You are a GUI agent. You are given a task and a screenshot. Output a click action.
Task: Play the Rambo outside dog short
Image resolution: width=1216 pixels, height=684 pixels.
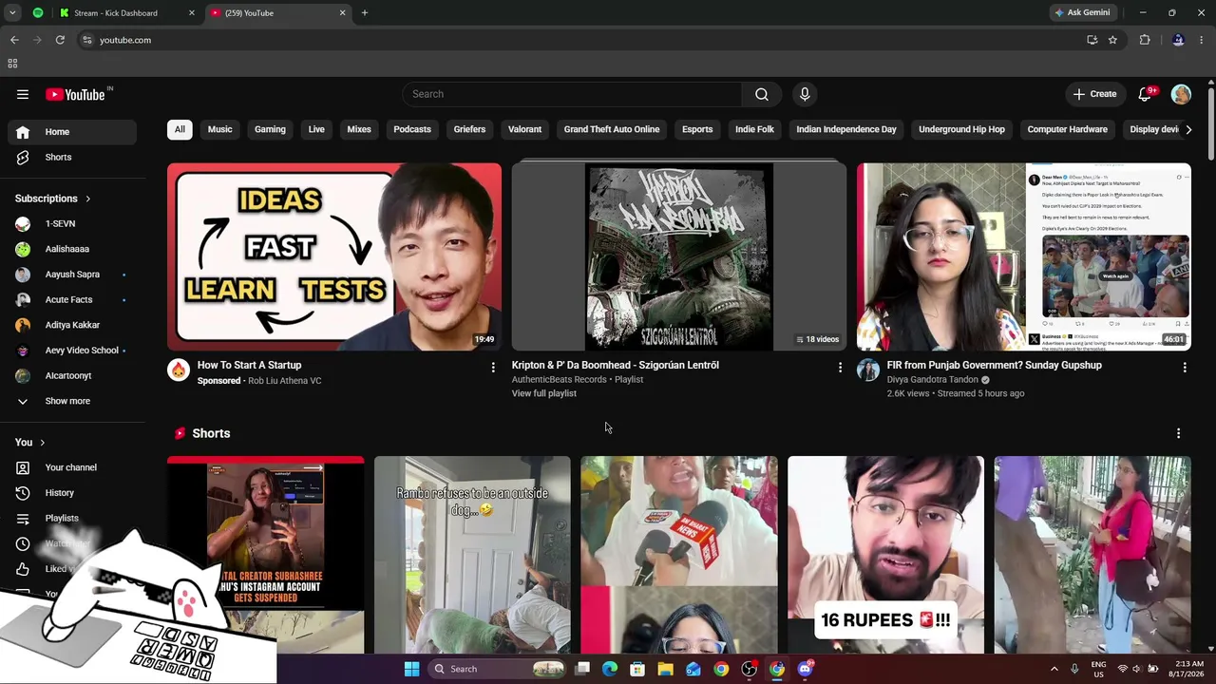click(x=472, y=555)
